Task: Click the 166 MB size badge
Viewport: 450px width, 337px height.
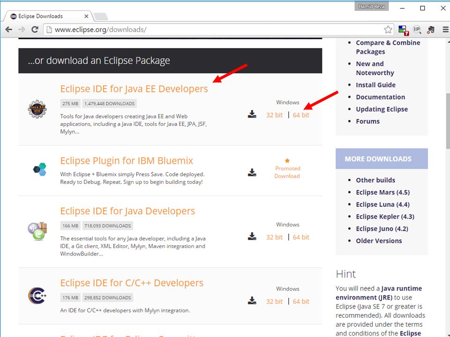Action: point(70,226)
